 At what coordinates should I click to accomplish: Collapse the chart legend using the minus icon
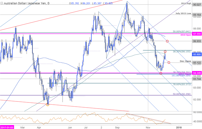[2, 3]
